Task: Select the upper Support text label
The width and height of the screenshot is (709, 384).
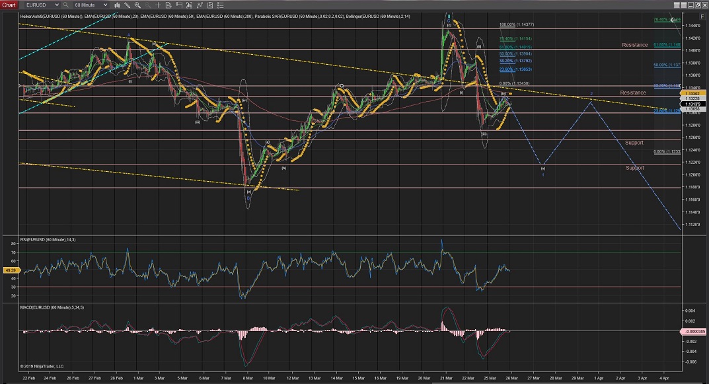Action: click(x=634, y=143)
